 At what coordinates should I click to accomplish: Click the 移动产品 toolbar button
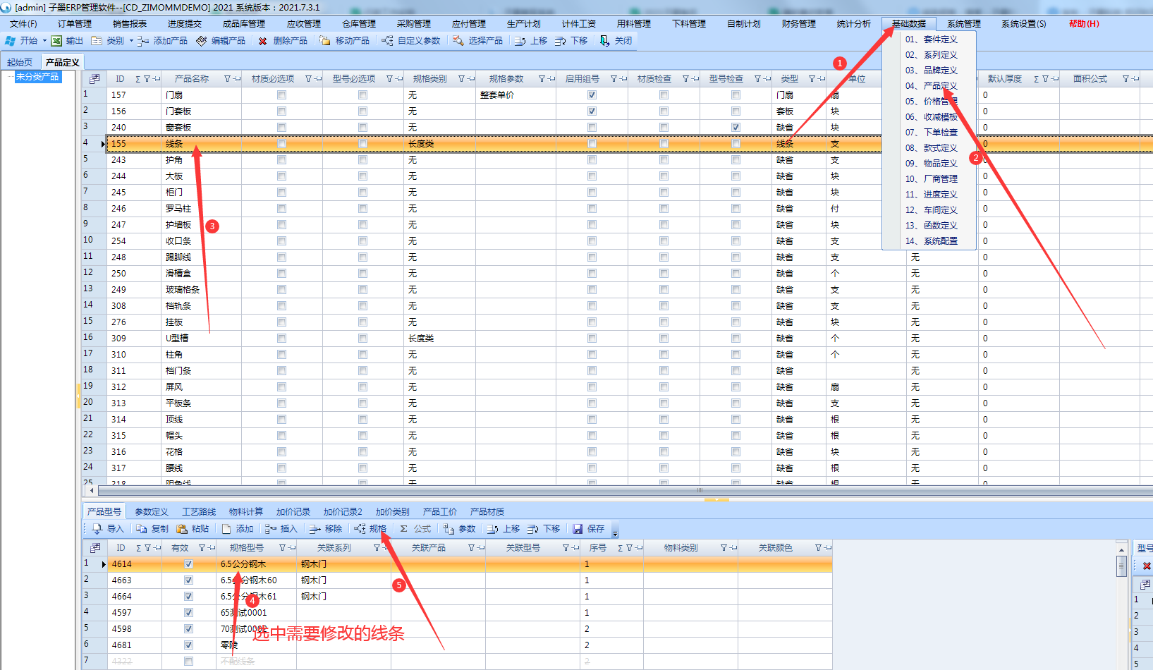[344, 41]
